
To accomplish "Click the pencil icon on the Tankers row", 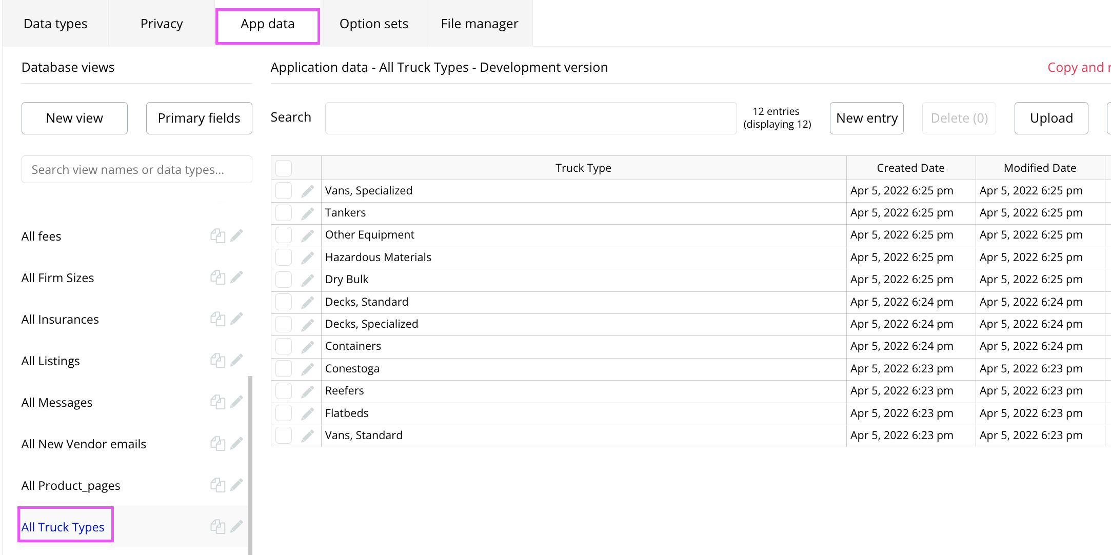I will click(x=307, y=213).
